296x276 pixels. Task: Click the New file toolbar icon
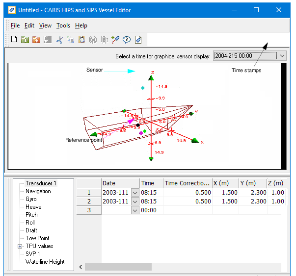(14, 40)
